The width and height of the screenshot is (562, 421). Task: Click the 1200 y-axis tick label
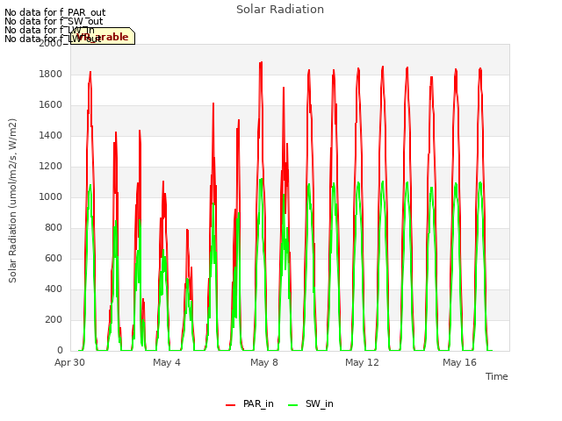tap(51, 166)
